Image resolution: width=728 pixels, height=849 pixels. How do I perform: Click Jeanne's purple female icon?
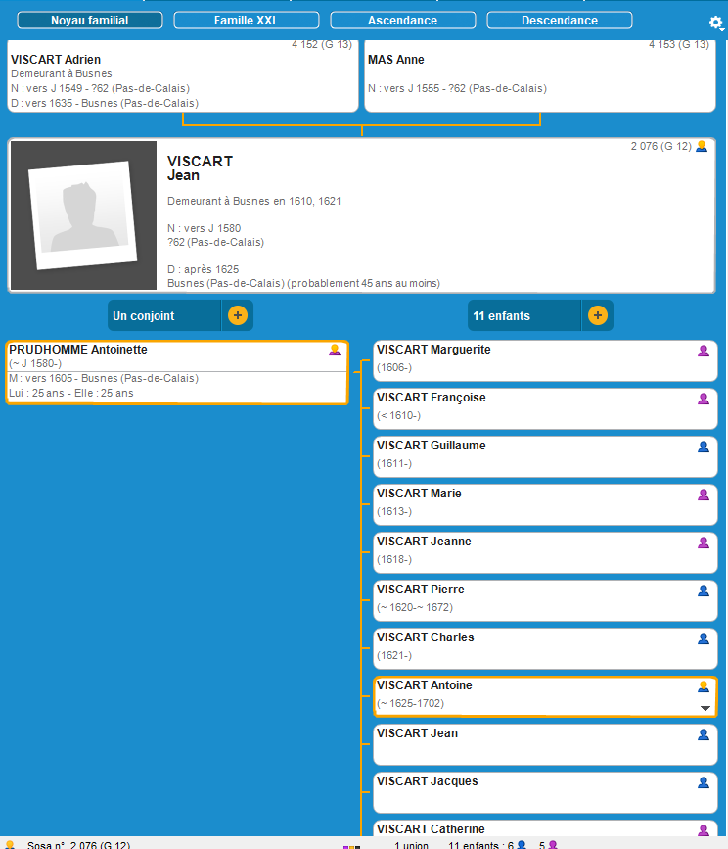coord(703,542)
